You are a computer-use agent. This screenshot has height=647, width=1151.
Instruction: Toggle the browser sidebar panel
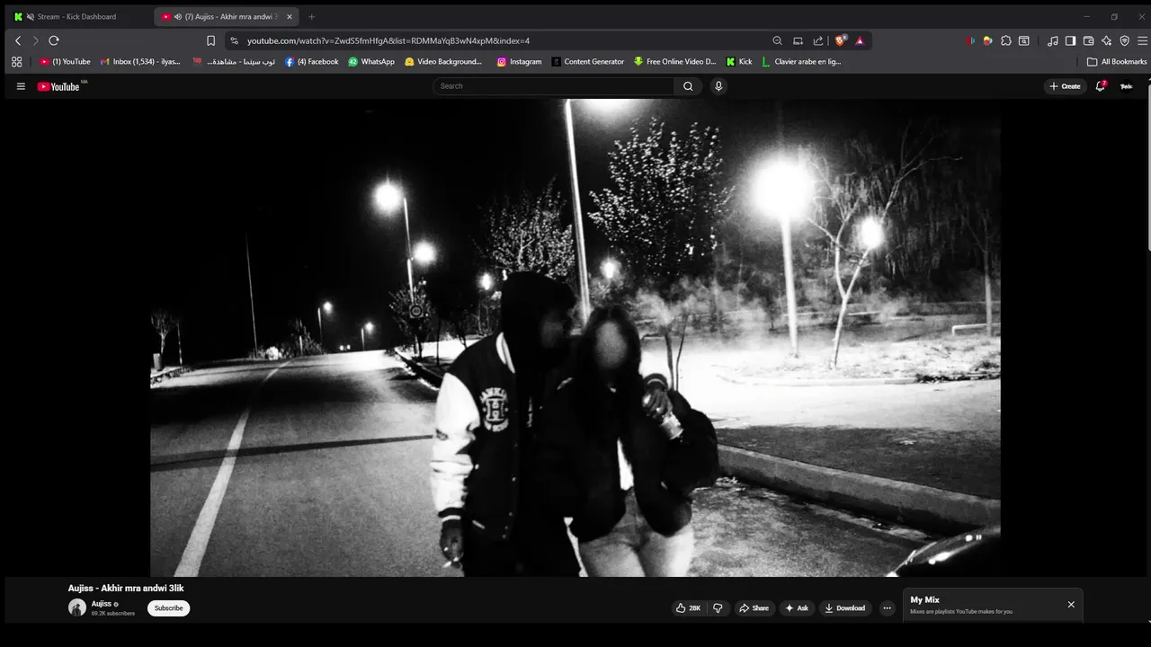click(x=1070, y=40)
